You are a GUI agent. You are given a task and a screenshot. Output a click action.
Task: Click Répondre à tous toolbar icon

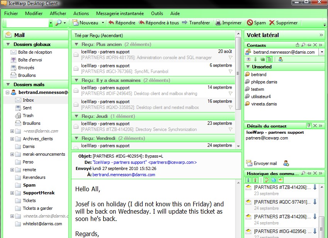(x=141, y=23)
